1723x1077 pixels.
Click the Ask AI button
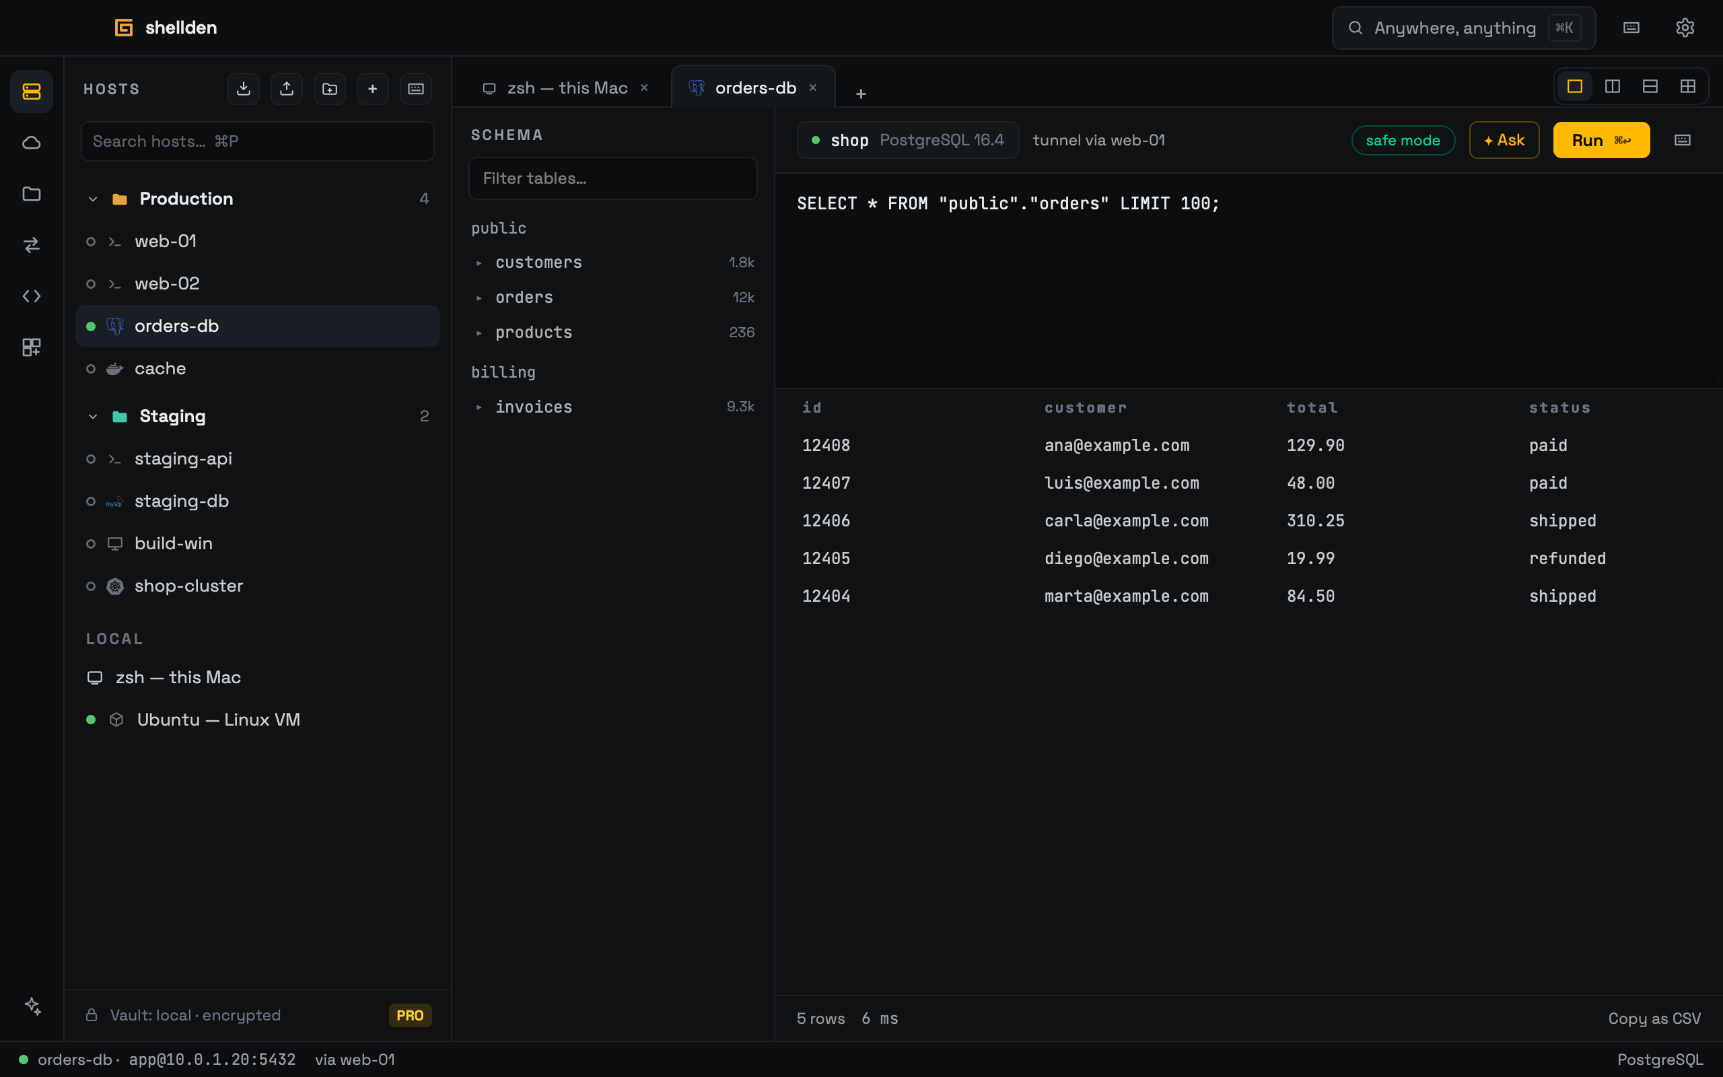click(x=1504, y=140)
